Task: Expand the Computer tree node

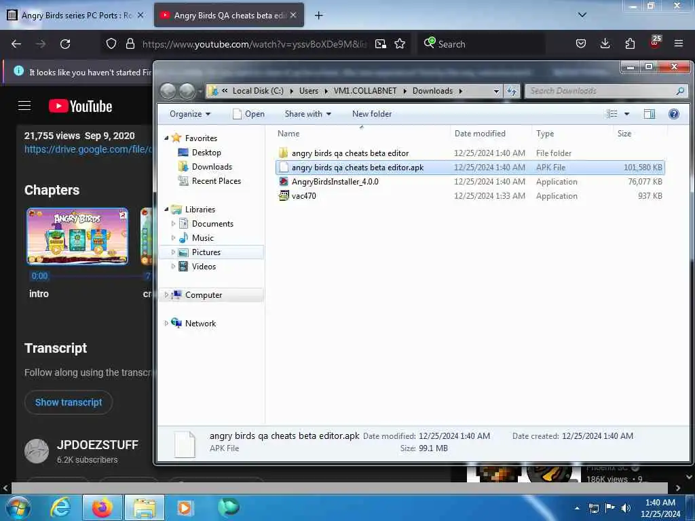Action: click(x=166, y=295)
